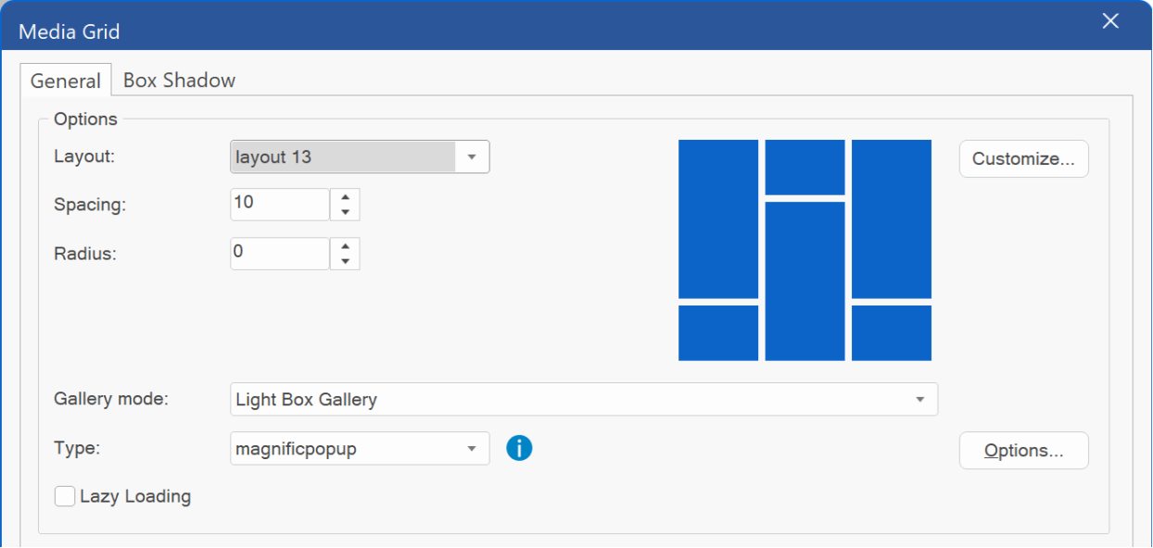The image size is (1153, 548).
Task: Close the Media Grid dialog
Action: click(x=1110, y=21)
